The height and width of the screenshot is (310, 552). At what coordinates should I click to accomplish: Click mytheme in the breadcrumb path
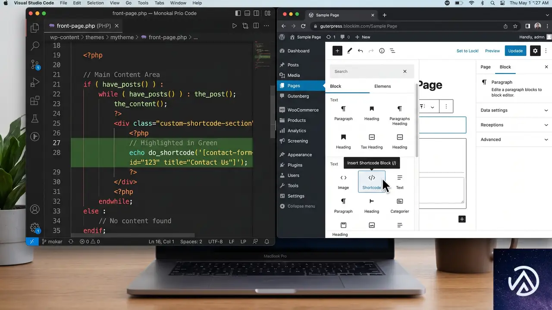coord(122,37)
